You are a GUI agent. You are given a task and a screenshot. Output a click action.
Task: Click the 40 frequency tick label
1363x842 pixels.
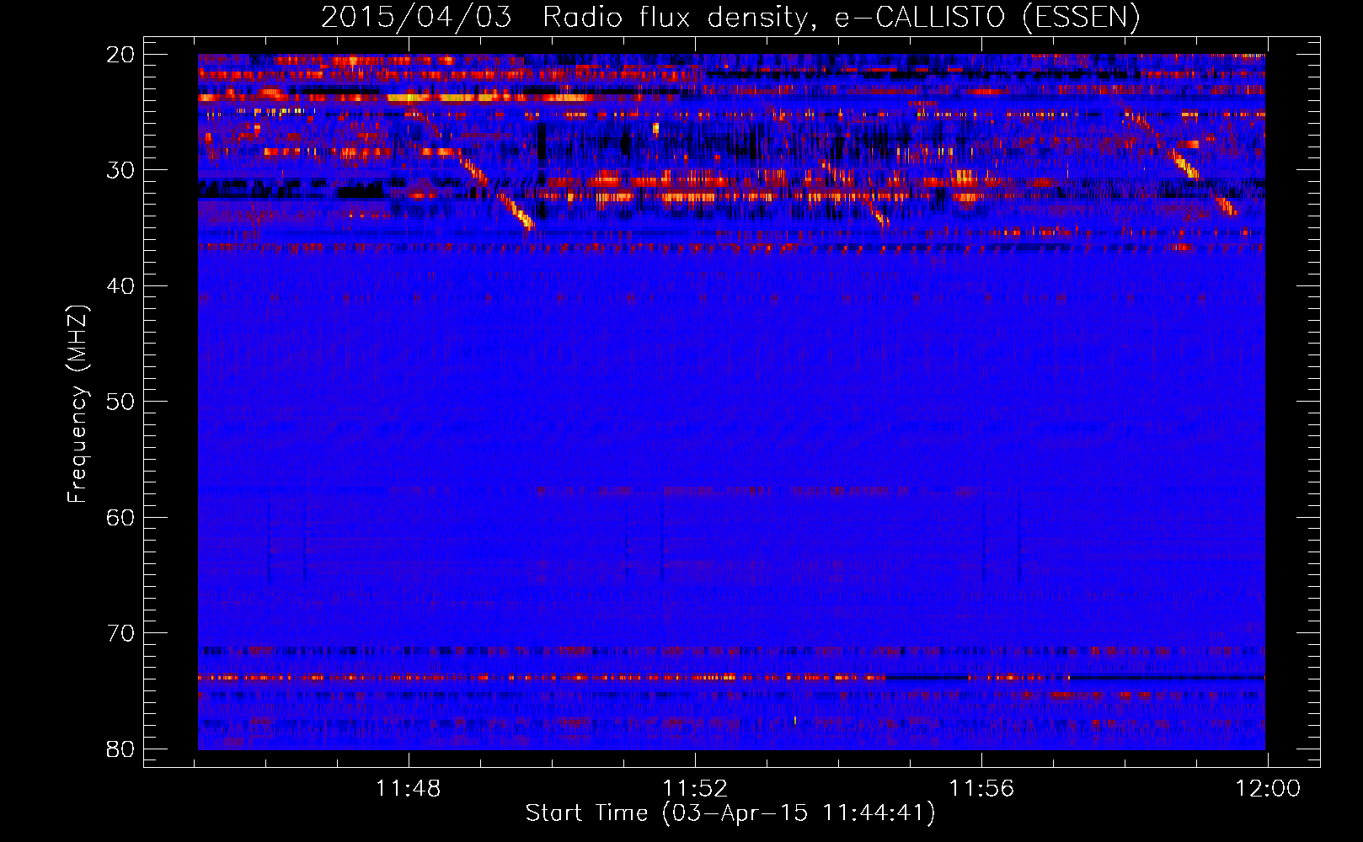[x=120, y=286]
